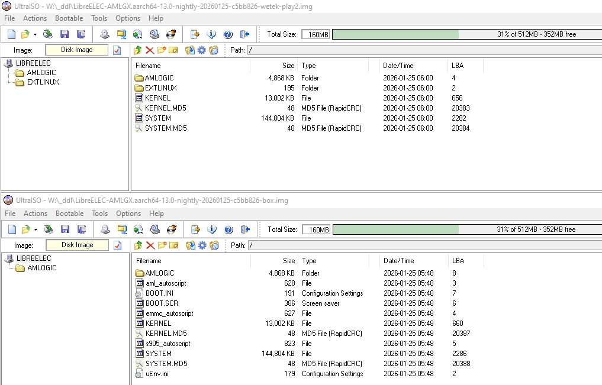
Task: Click the red Delete X icon in bottom window
Action: [150, 245]
